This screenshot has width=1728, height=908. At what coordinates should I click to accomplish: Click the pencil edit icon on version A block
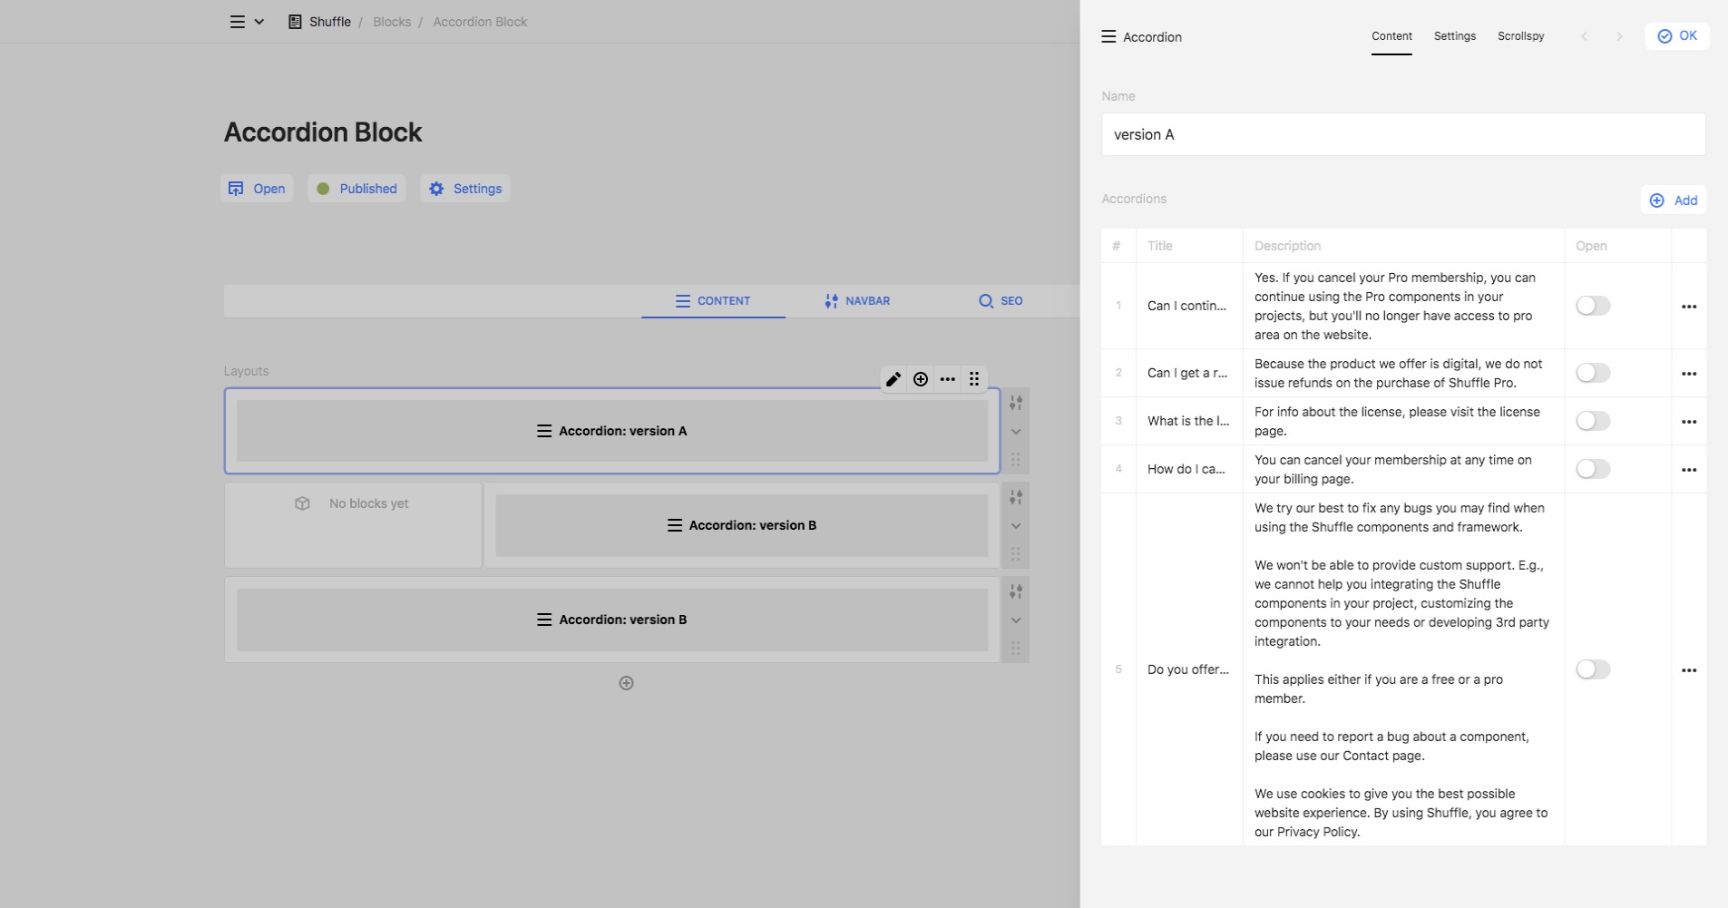[893, 379]
